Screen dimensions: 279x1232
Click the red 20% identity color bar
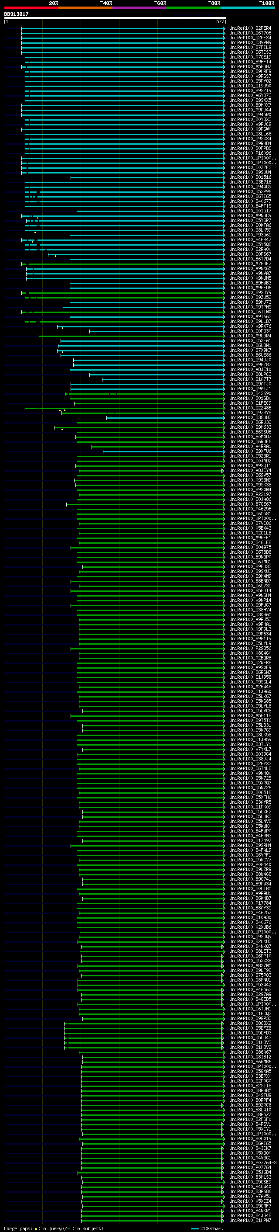pyautogui.click(x=31, y=8)
